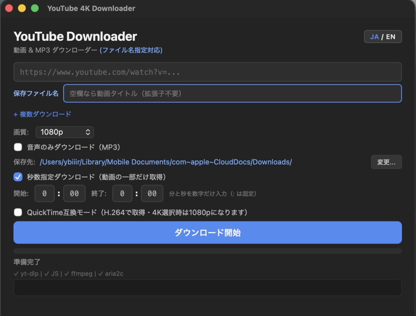This screenshot has height=316, width=416.
Task: Click the end seconds field
Action: (152, 194)
